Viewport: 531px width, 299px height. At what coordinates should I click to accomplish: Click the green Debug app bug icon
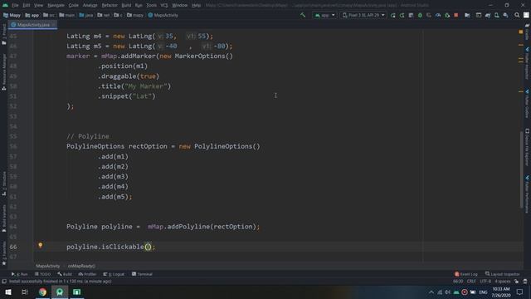point(420,15)
